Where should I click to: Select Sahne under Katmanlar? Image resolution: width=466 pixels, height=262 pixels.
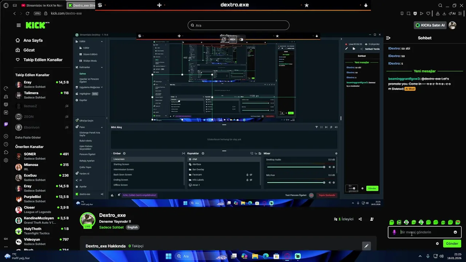(x=83, y=74)
